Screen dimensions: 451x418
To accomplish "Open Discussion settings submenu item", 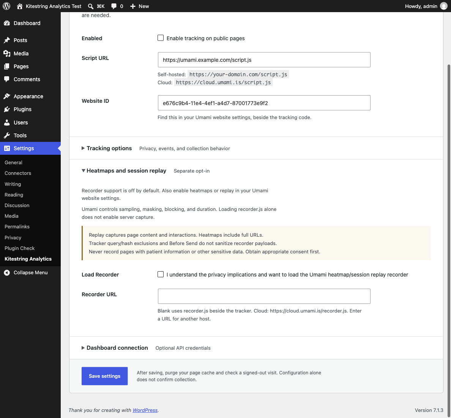I will click(x=17, y=205).
